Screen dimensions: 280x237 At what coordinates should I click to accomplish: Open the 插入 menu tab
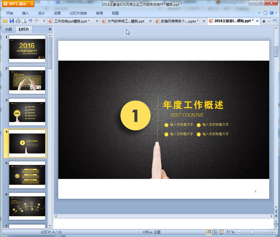(x=25, y=13)
